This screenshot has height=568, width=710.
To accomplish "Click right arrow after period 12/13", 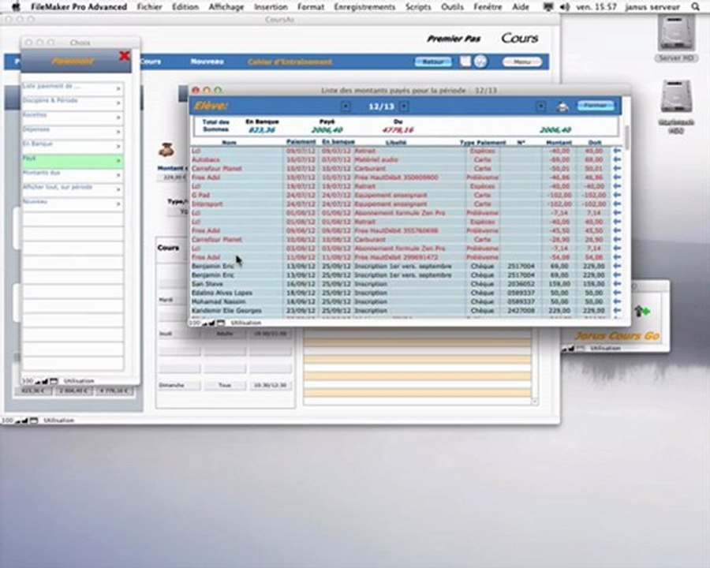I will tap(404, 106).
